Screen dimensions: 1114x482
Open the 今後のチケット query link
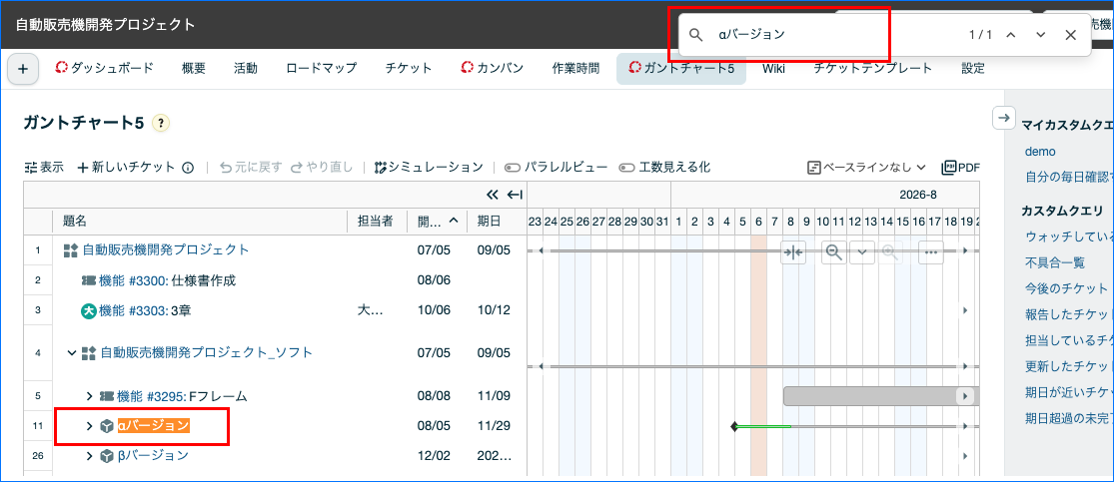(x=1066, y=288)
